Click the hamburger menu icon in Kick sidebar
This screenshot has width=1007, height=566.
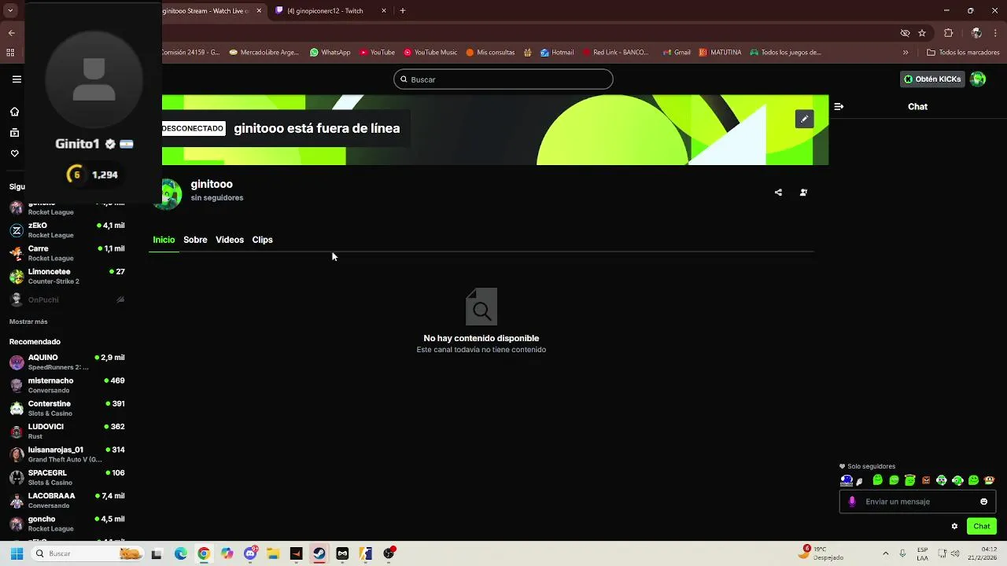point(17,79)
